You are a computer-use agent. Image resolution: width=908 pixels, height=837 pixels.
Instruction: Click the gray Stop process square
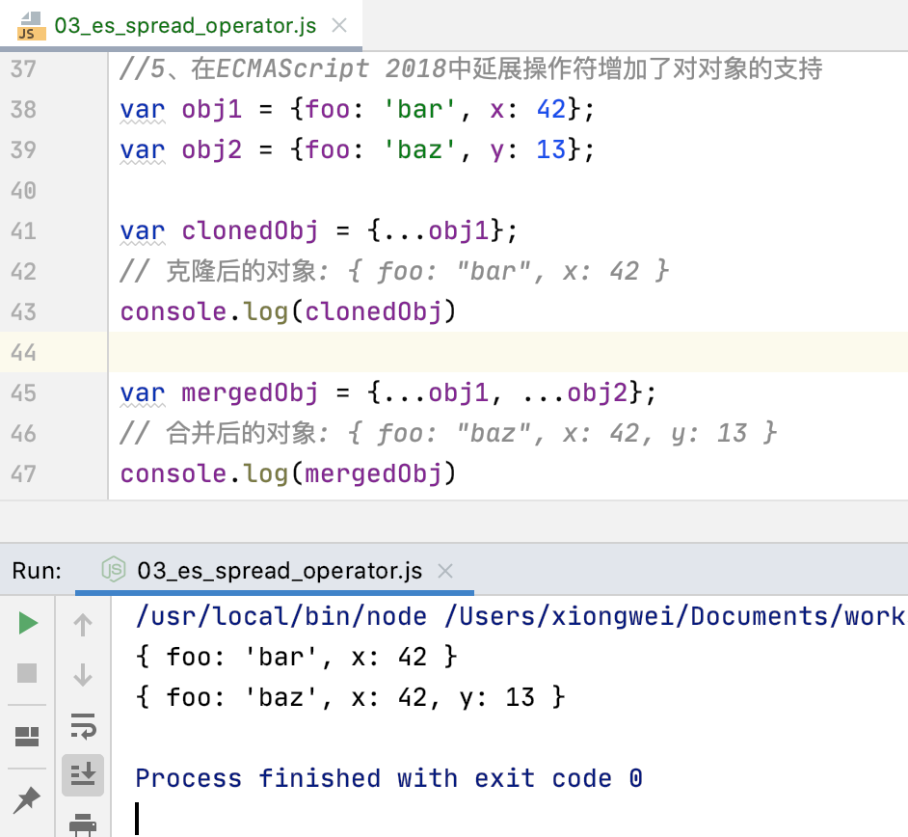coord(27,674)
